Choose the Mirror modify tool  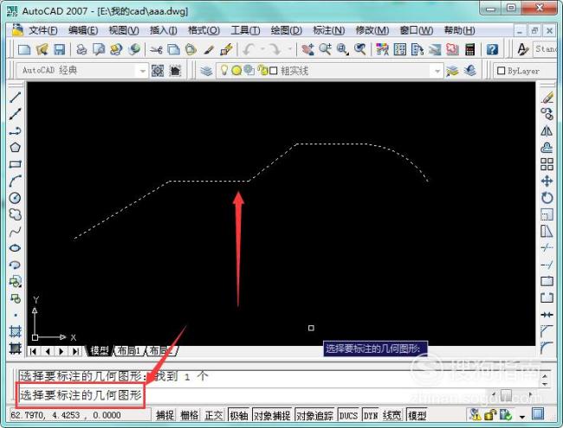click(547, 131)
